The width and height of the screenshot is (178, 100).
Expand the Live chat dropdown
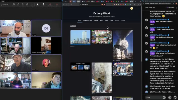pos(150,7)
